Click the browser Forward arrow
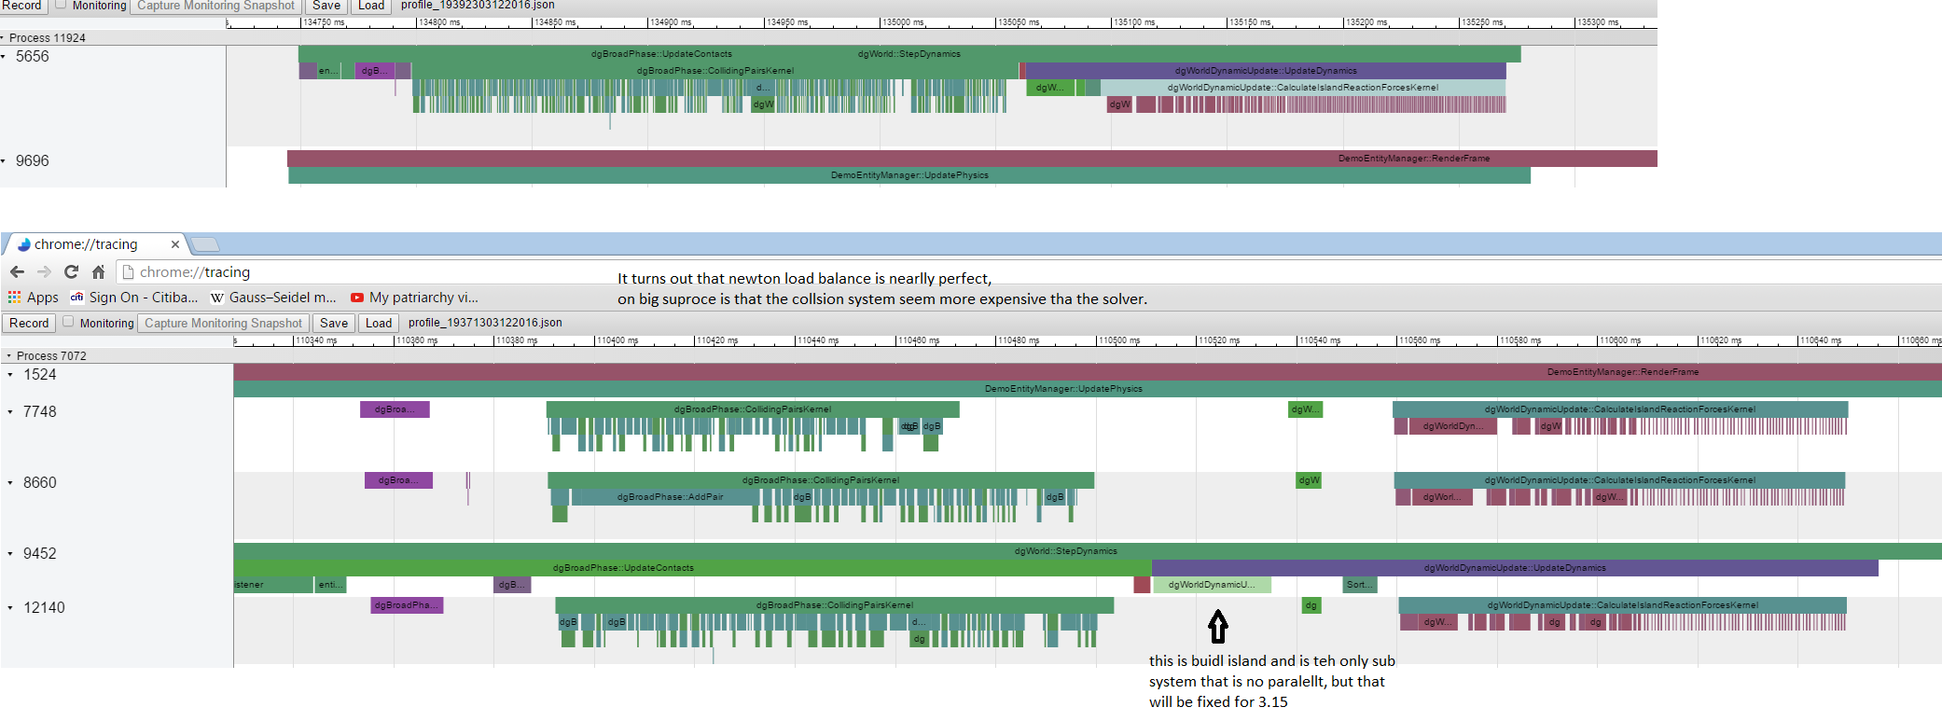Viewport: 1942px width, 721px height. [x=44, y=272]
